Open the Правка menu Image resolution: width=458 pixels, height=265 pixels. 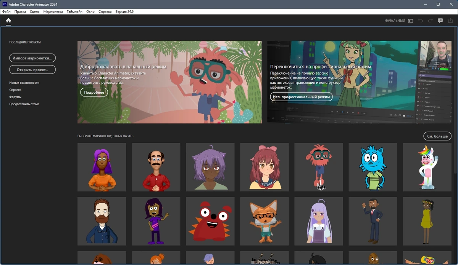(20, 12)
